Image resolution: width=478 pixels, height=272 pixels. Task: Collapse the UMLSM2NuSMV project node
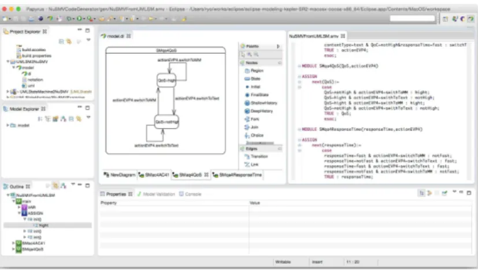click(8, 62)
